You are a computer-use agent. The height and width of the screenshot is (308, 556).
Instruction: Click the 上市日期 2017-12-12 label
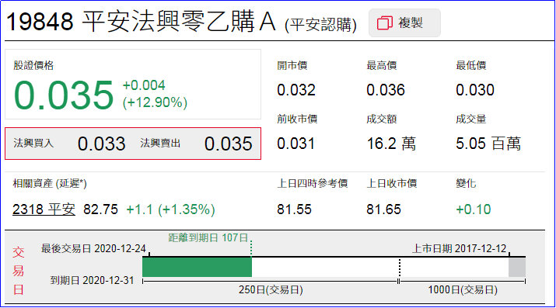[x=460, y=249]
